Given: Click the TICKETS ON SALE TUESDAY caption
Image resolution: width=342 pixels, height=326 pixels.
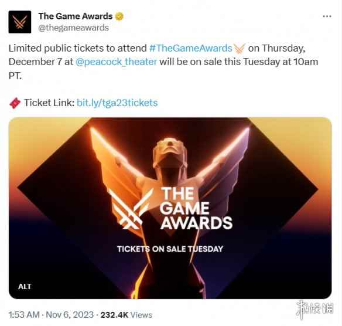Looking at the screenshot, I should coord(170,249).
